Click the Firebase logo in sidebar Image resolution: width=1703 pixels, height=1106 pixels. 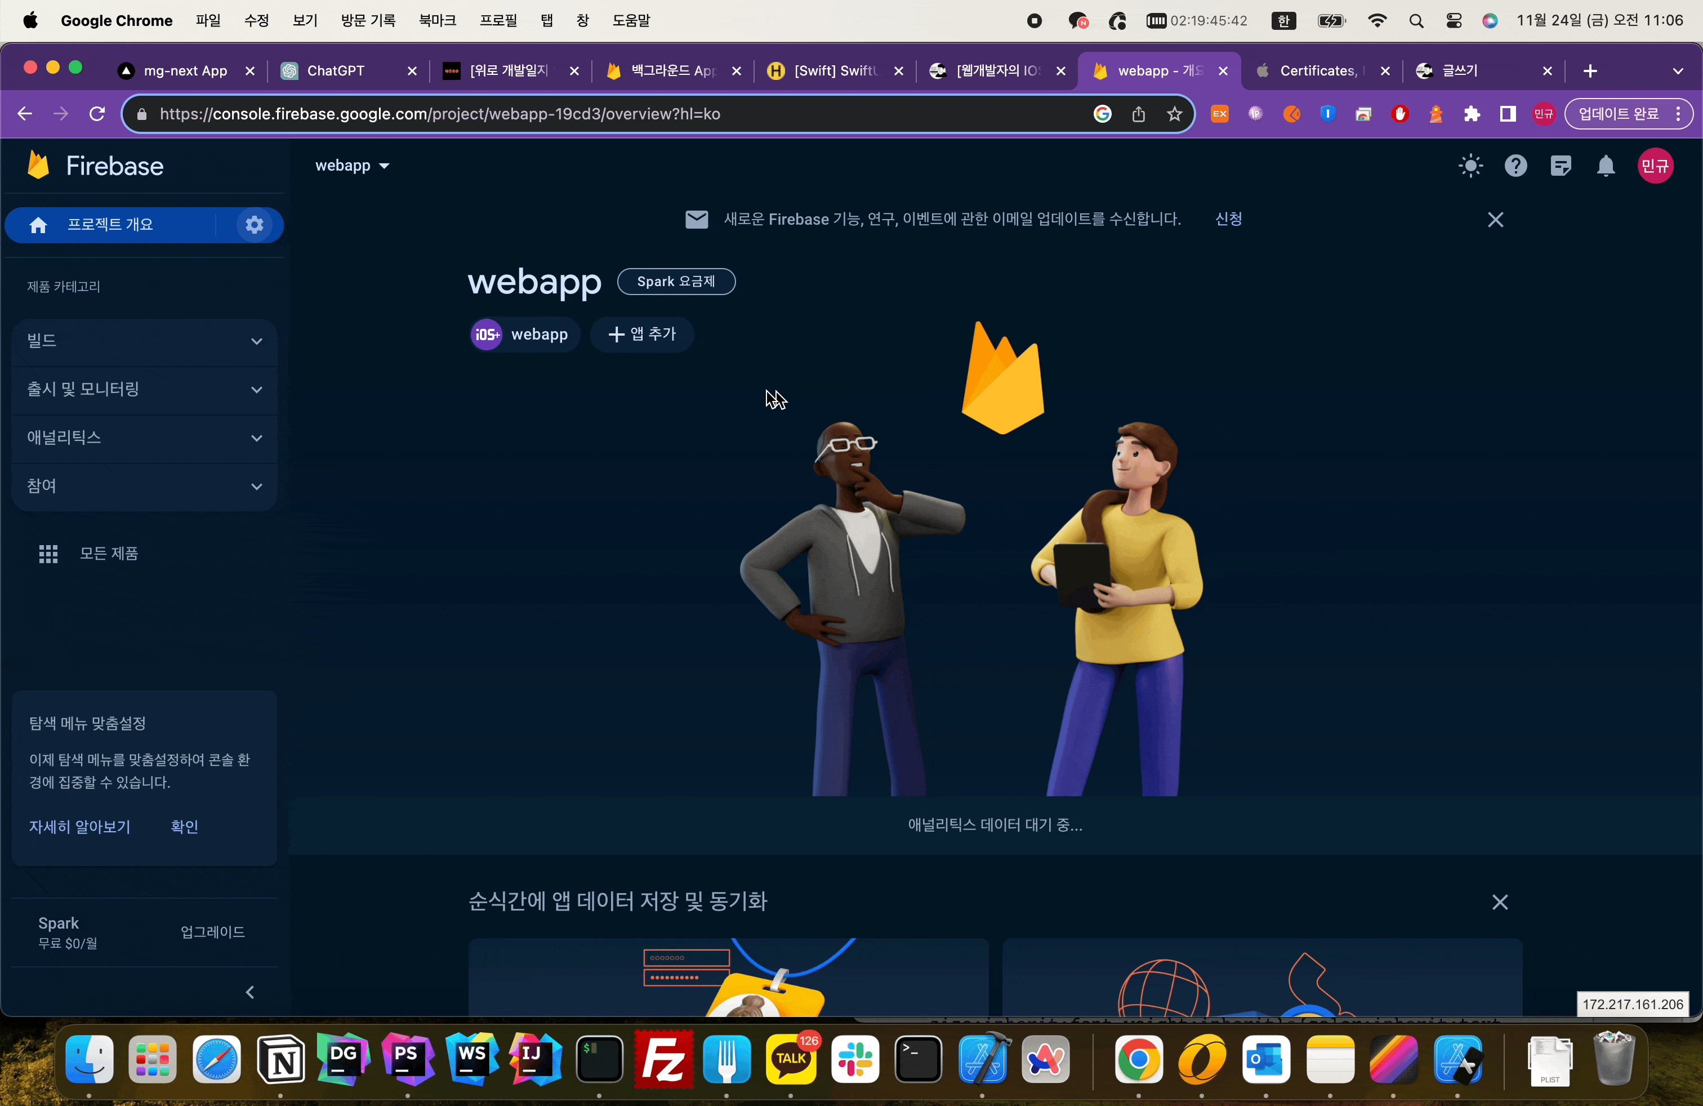39,165
